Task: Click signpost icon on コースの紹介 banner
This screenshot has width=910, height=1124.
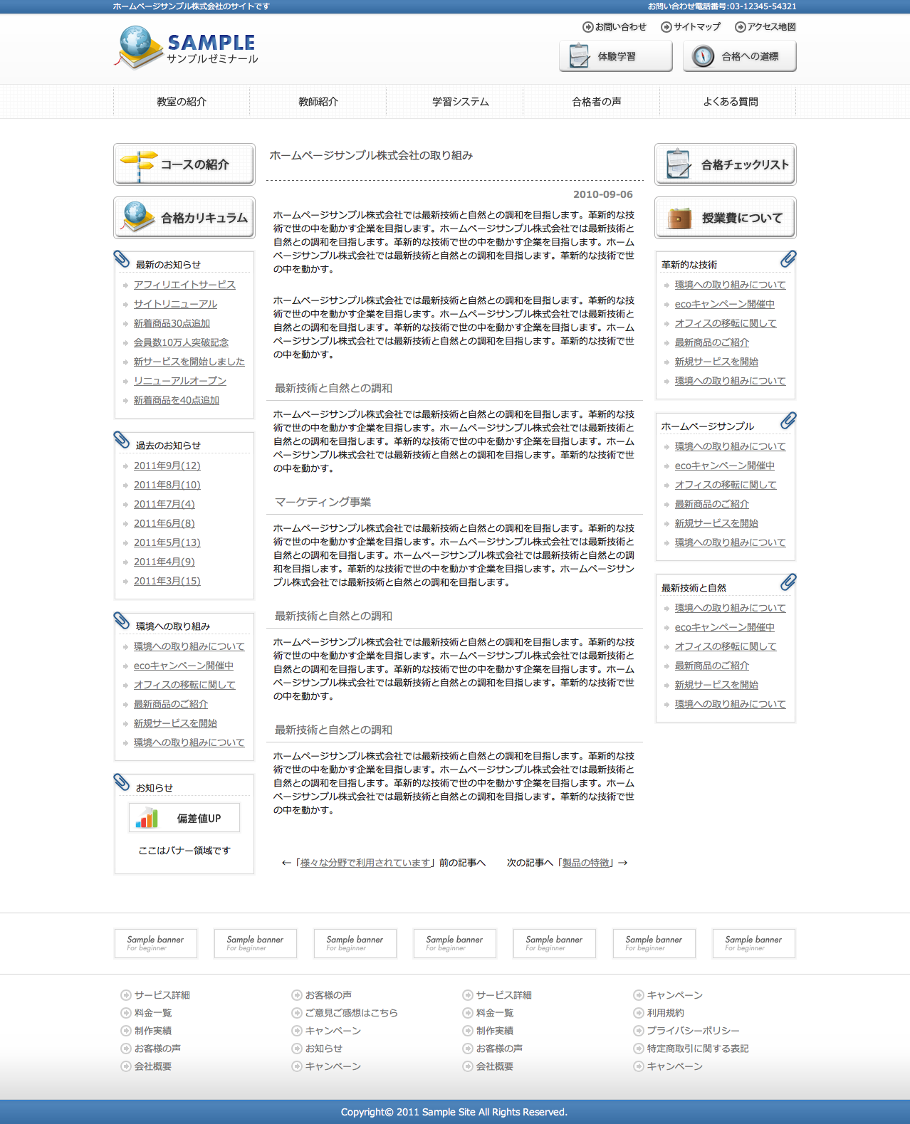Action: pos(139,164)
